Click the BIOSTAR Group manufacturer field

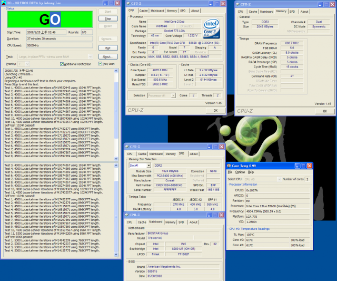click(183, 233)
